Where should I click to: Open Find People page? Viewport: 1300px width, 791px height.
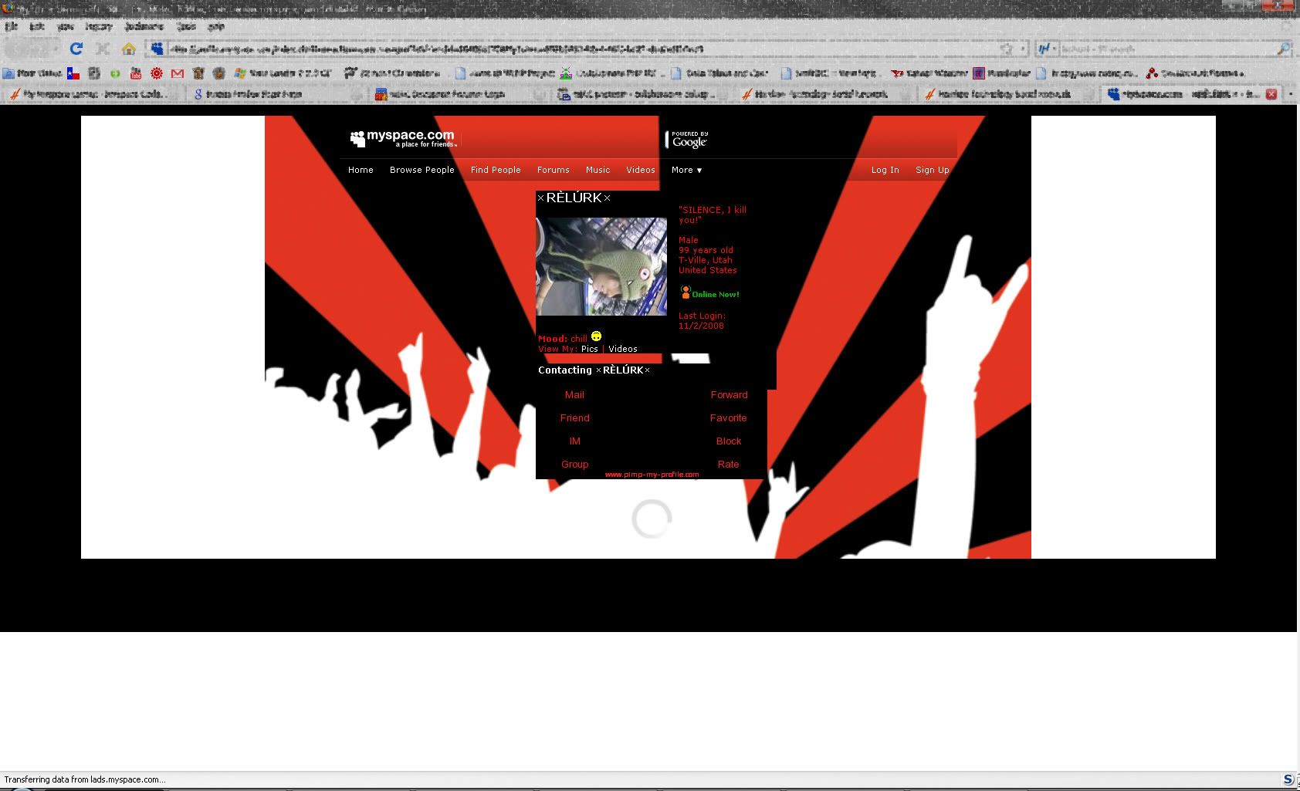click(496, 170)
